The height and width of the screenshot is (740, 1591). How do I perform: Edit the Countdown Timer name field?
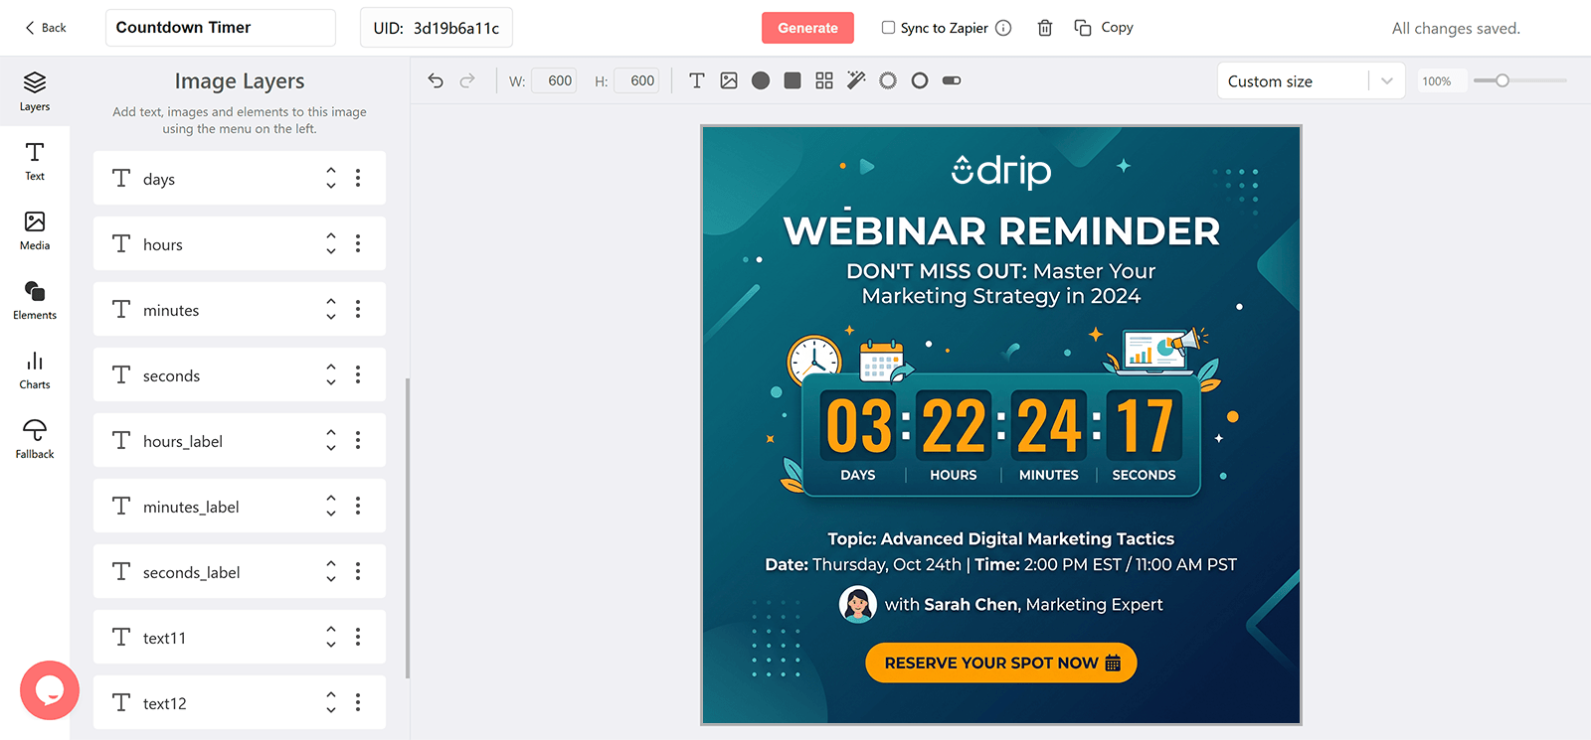(x=221, y=28)
